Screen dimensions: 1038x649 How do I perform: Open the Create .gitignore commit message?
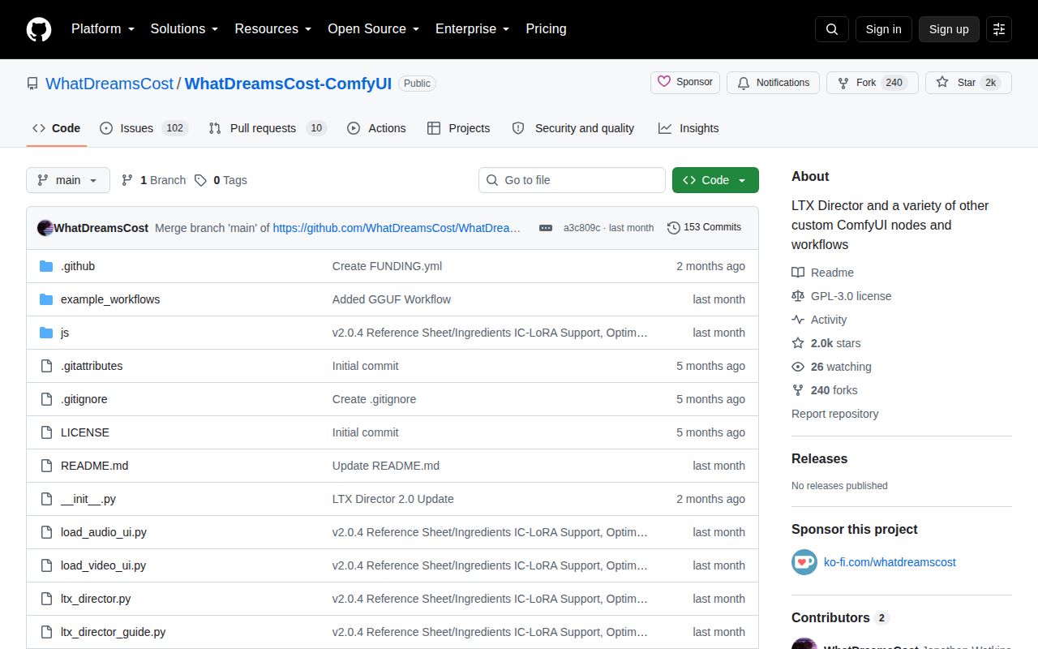click(x=374, y=399)
